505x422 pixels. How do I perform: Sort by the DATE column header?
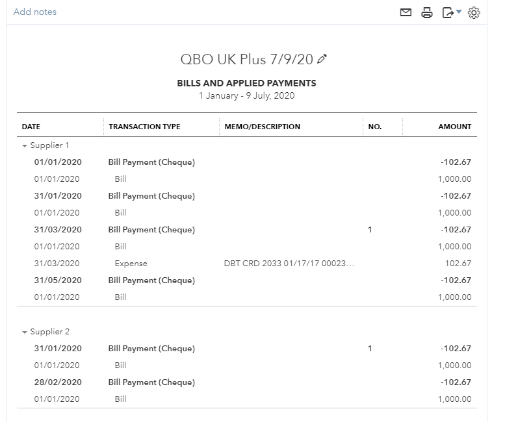(x=31, y=127)
